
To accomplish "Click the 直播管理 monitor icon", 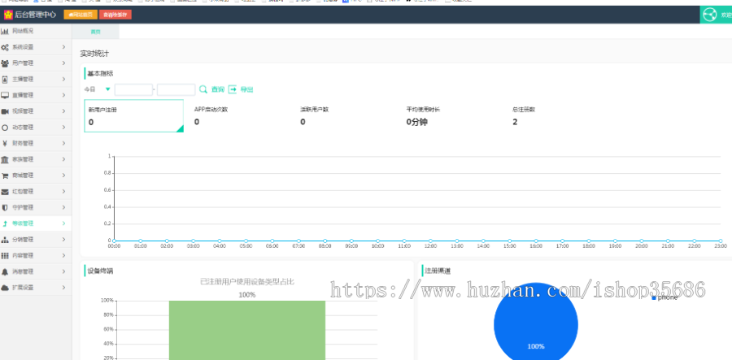I will coord(5,95).
